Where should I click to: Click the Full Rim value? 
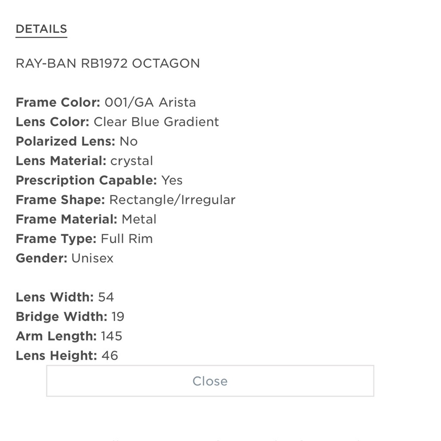coord(127,239)
